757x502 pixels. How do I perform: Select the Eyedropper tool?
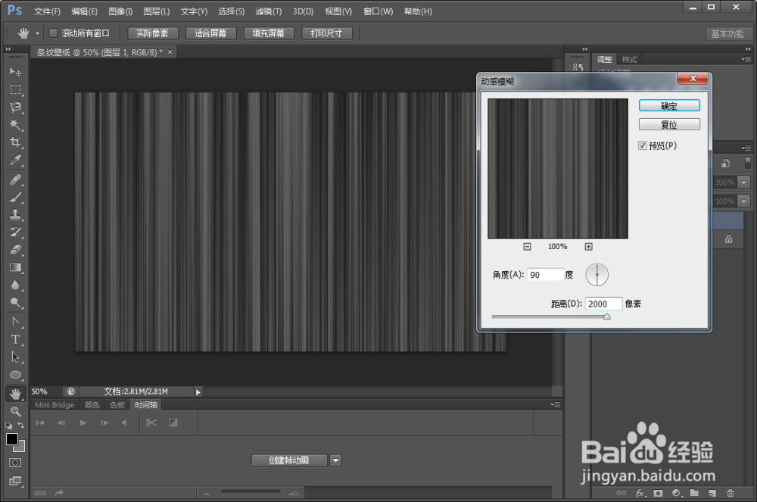click(x=15, y=161)
